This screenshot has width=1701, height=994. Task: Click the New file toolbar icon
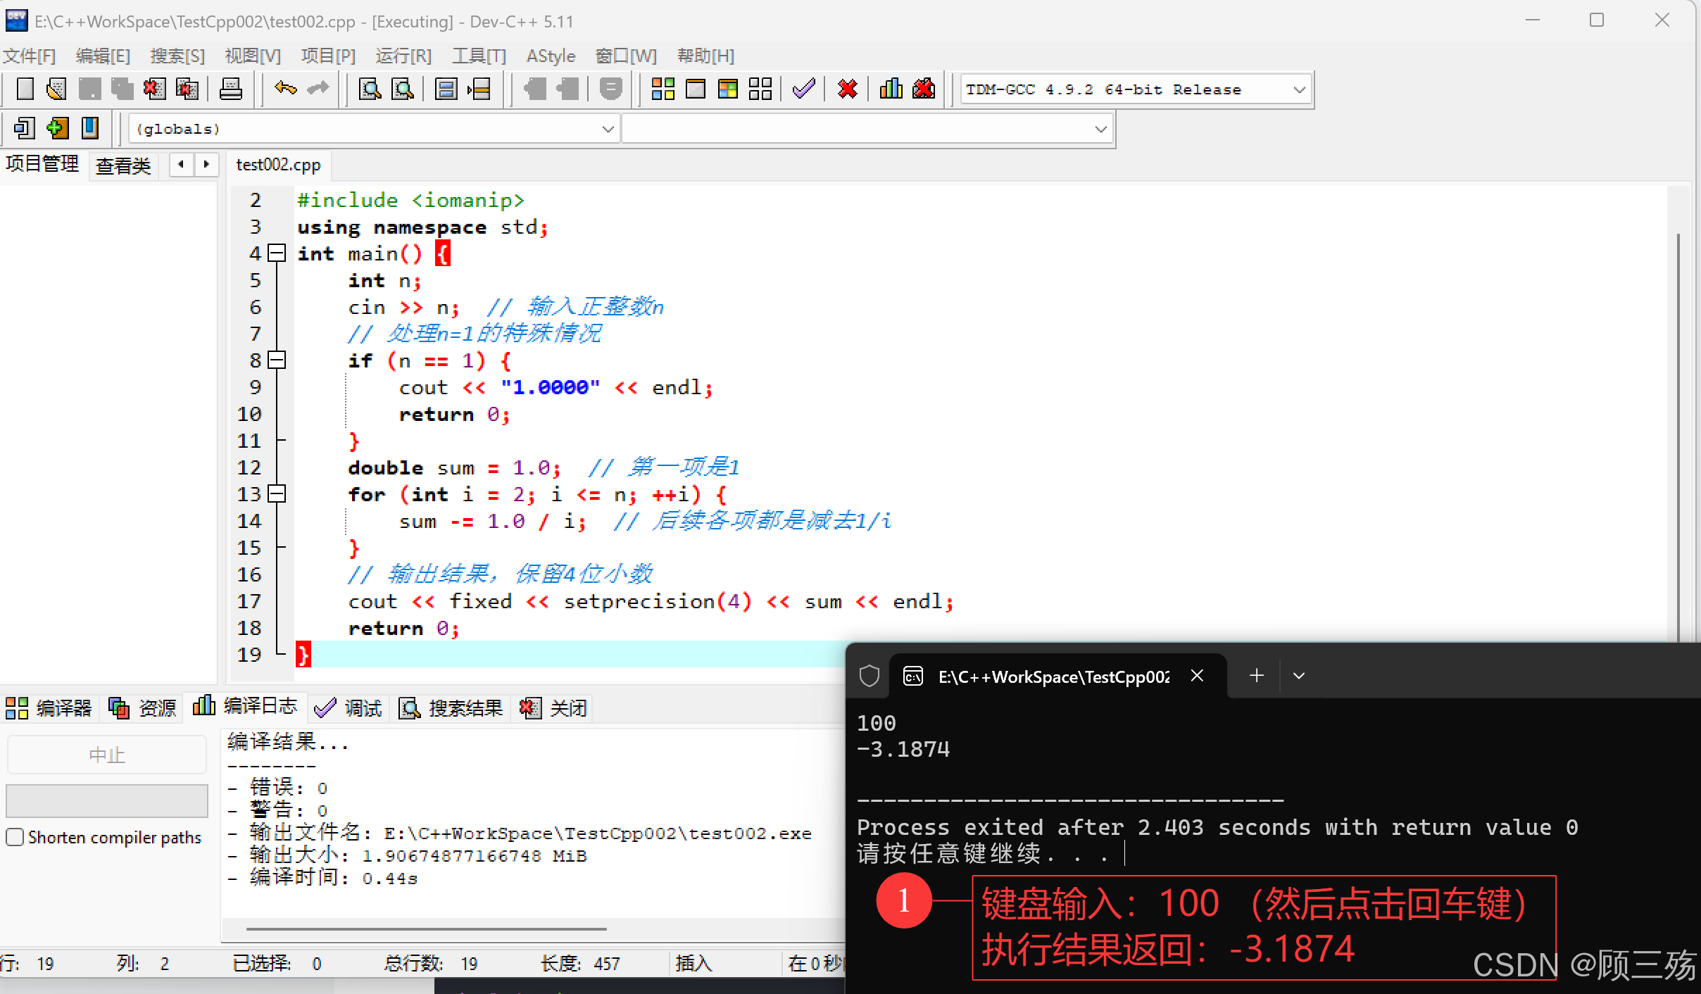pos(25,89)
